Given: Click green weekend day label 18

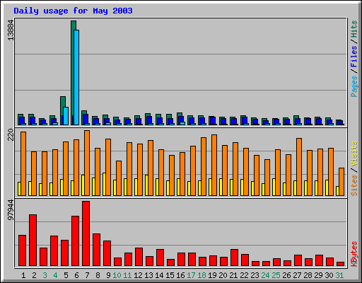Looking at the screenshot, I should click(x=202, y=275).
